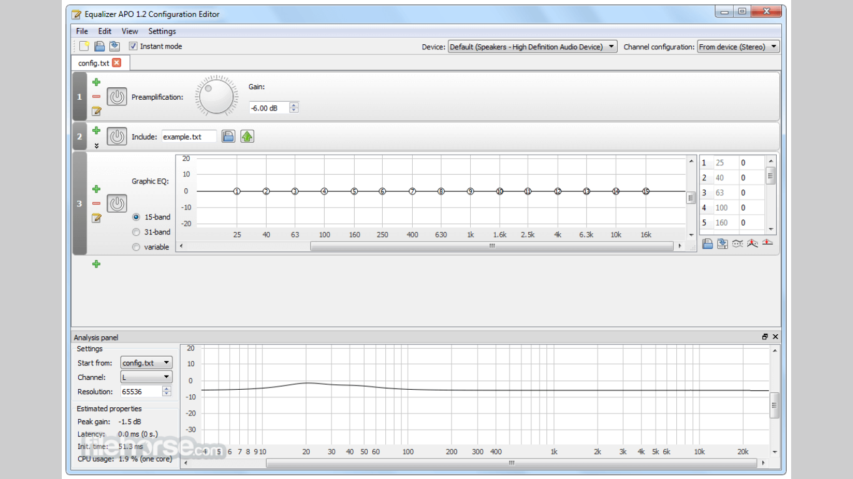This screenshot has width=853, height=479.
Task: Click the reset response icon under the EQ table
Action: pos(767,243)
